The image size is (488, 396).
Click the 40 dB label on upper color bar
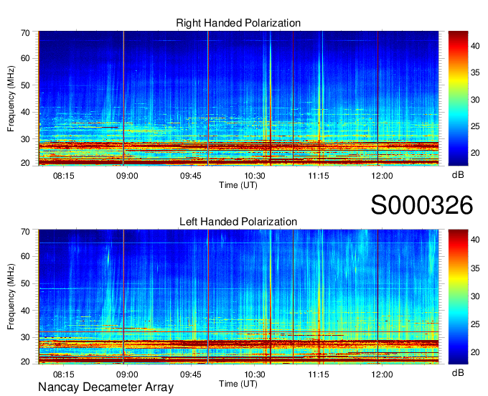pyautogui.click(x=475, y=46)
